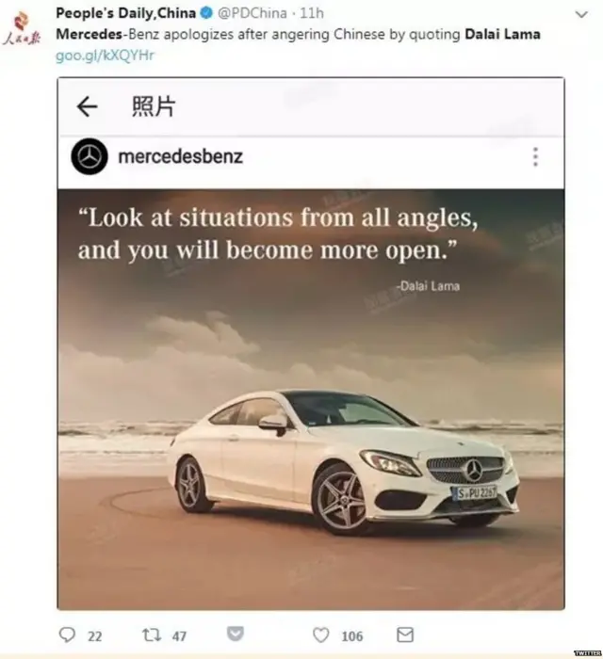603x659 pixels.
Task: Open the Mercedes car photo with quote
Action: point(311,399)
